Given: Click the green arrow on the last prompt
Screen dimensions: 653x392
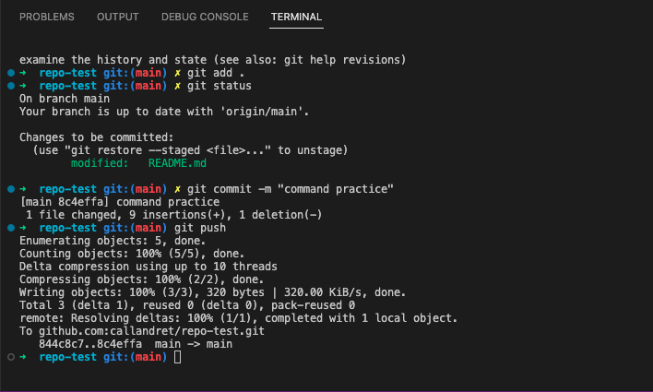Looking at the screenshot, I should (x=22, y=356).
